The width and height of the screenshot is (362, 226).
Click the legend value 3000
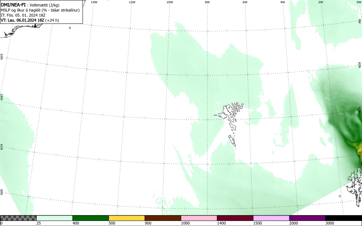(330, 223)
